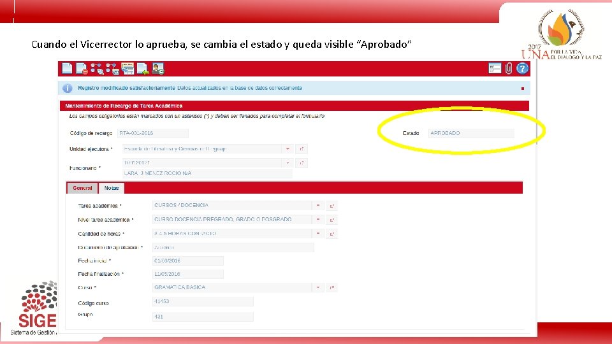
Task: Click refresh icon next to Cantidad de horas
Action: tap(331, 234)
